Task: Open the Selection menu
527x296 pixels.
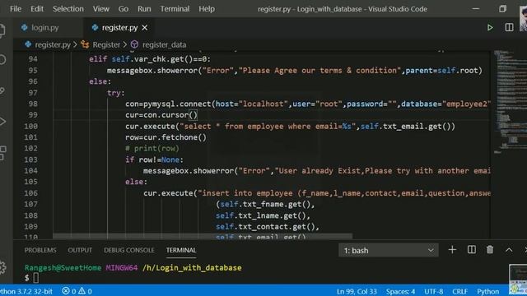Action: pyautogui.click(x=68, y=9)
